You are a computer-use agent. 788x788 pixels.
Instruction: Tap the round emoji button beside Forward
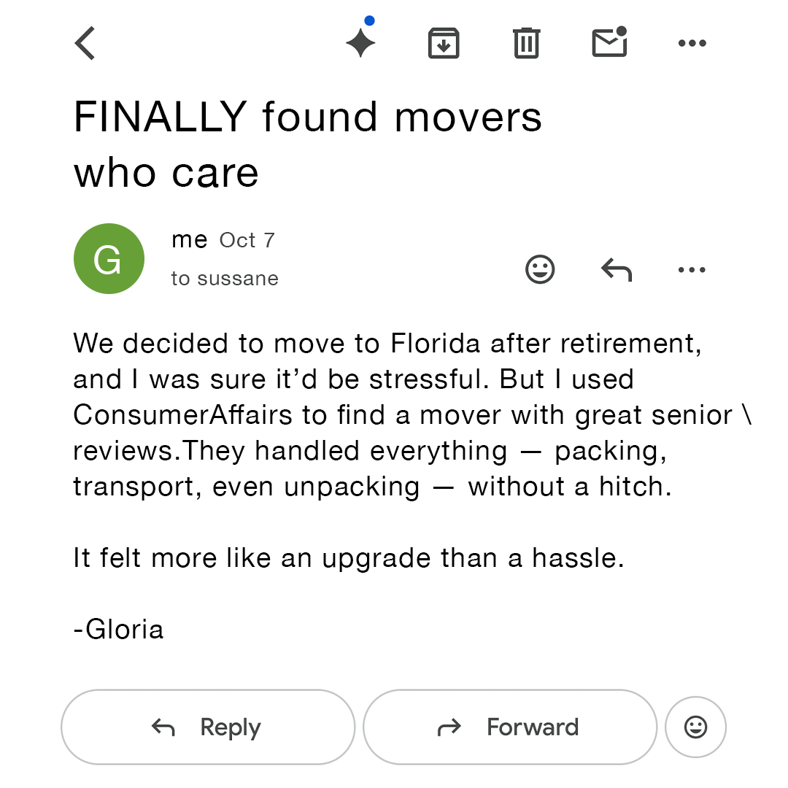tap(695, 727)
